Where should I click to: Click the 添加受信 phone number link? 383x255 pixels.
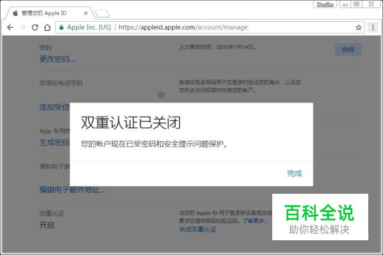pos(54,107)
